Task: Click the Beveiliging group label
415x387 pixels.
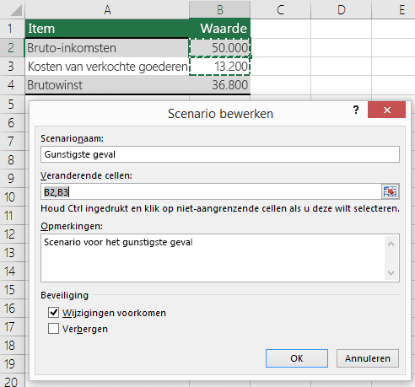Action: (x=64, y=295)
